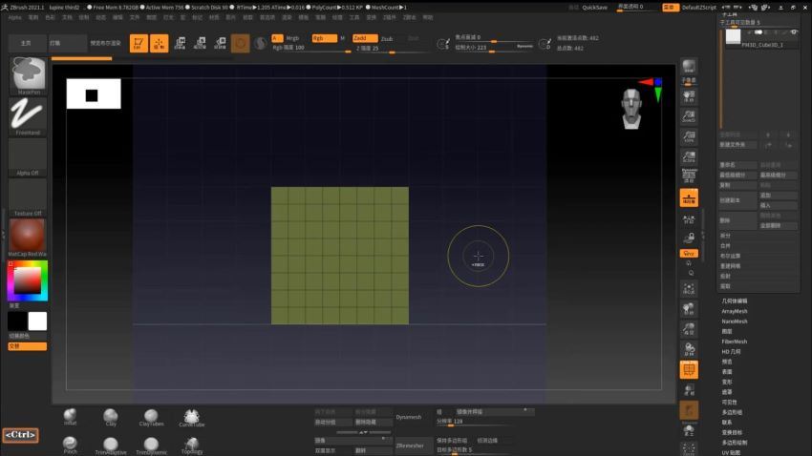
Task: Choose the ClayTubes brush
Action: pos(151,417)
